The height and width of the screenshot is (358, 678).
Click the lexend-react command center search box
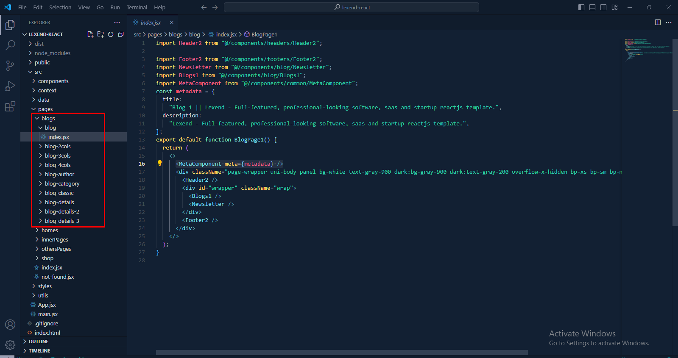coord(351,7)
